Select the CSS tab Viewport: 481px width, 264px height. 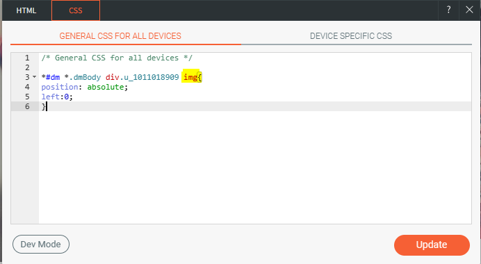[76, 10]
